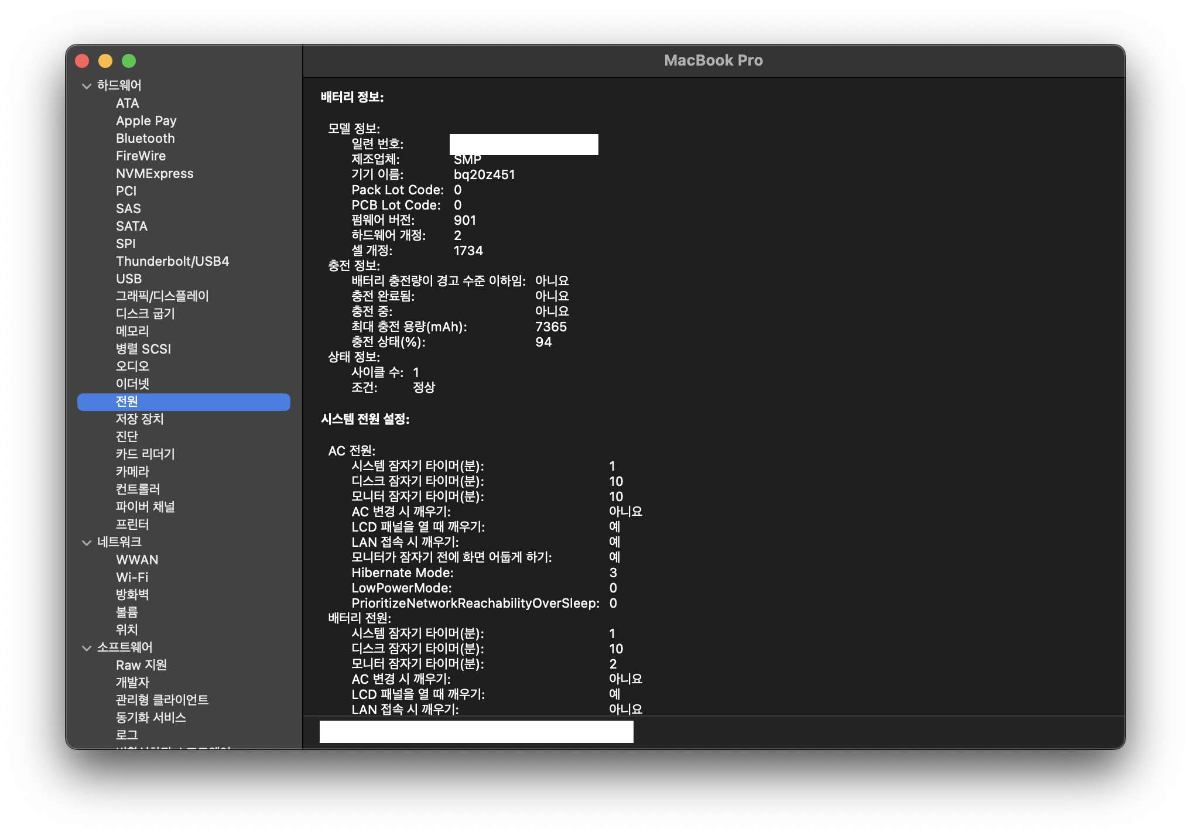Image resolution: width=1191 pixels, height=836 pixels.
Task: Select Thunderbolt/USB4 in the sidebar
Action: [x=172, y=261]
